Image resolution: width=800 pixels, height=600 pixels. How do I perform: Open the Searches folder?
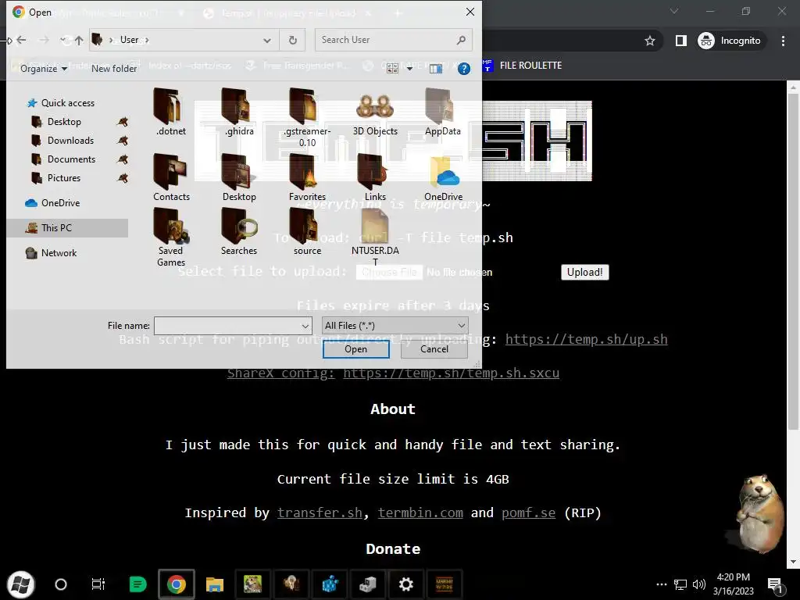tap(239, 231)
